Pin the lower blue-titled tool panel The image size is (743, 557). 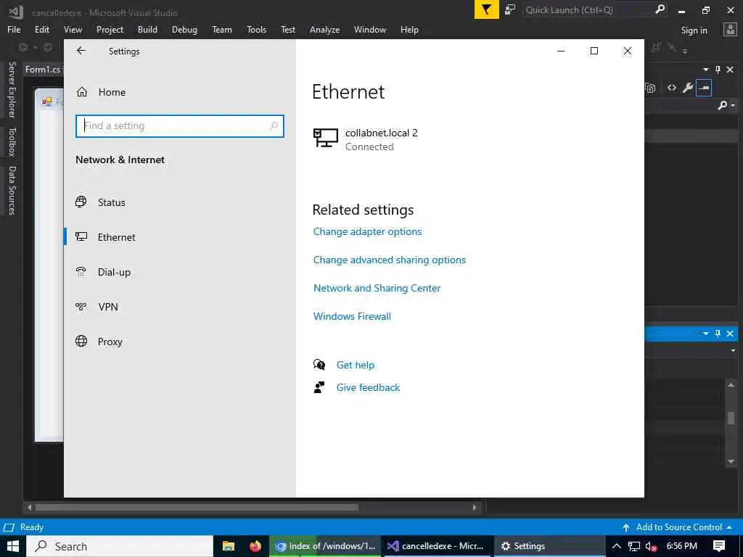[718, 334]
